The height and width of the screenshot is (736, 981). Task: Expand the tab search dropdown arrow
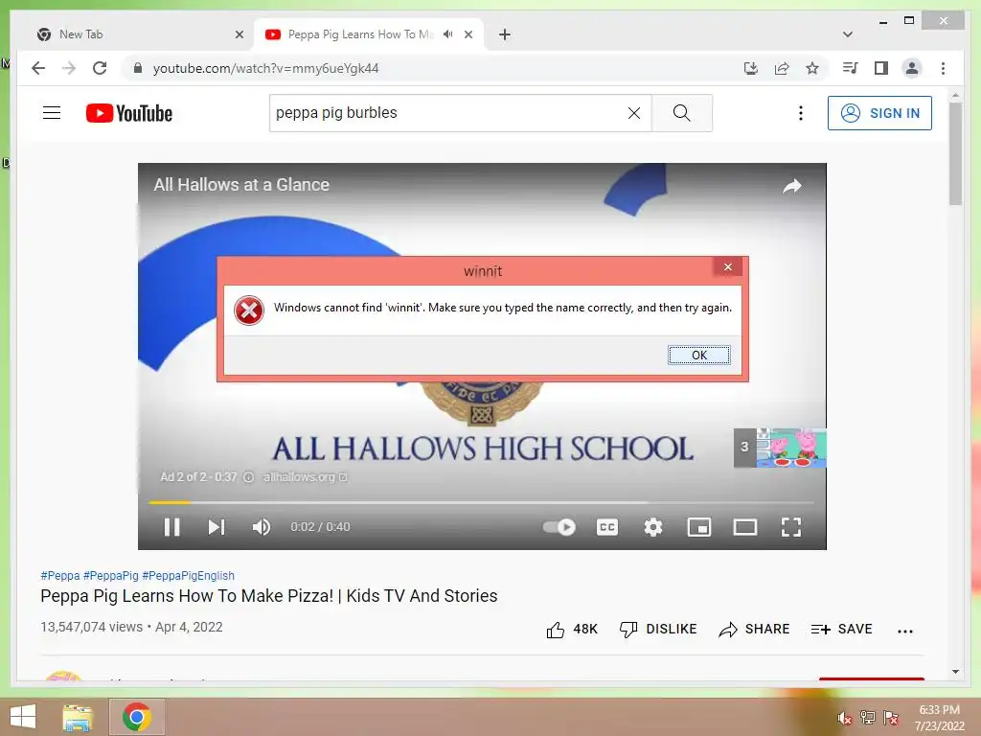848,34
